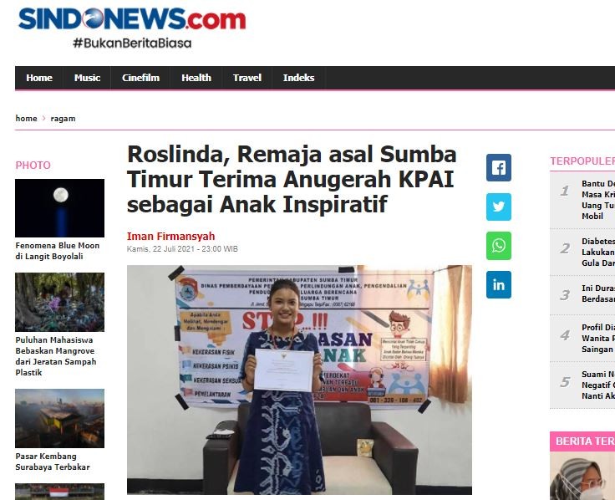Click the Roslinda article headline
Image resolution: width=615 pixels, height=500 pixels.
click(292, 179)
